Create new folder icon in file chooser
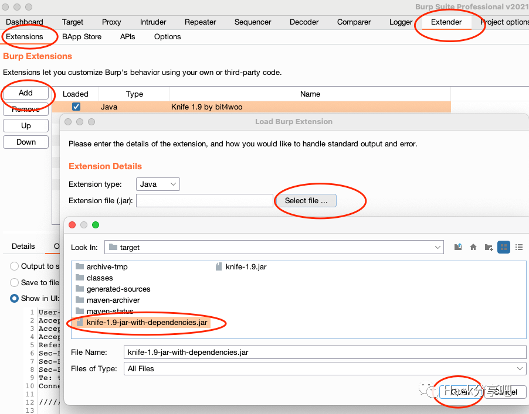Screen dimensions: 529x414 489,247
